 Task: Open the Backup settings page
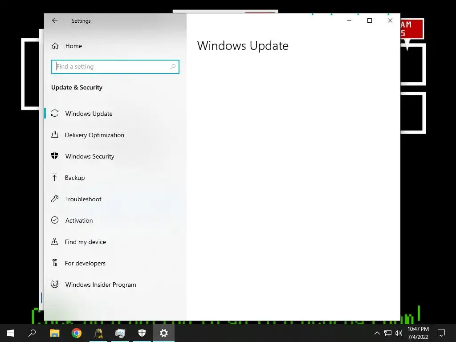pyautogui.click(x=115, y=178)
